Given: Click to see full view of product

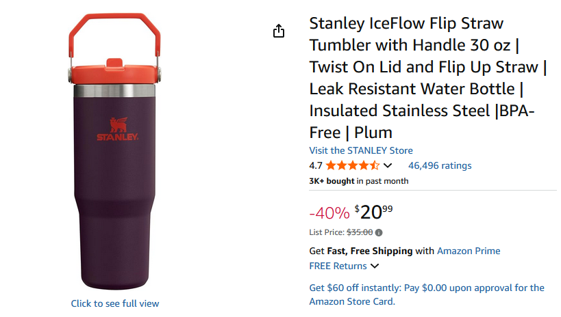Looking at the screenshot, I should pyautogui.click(x=115, y=303).
